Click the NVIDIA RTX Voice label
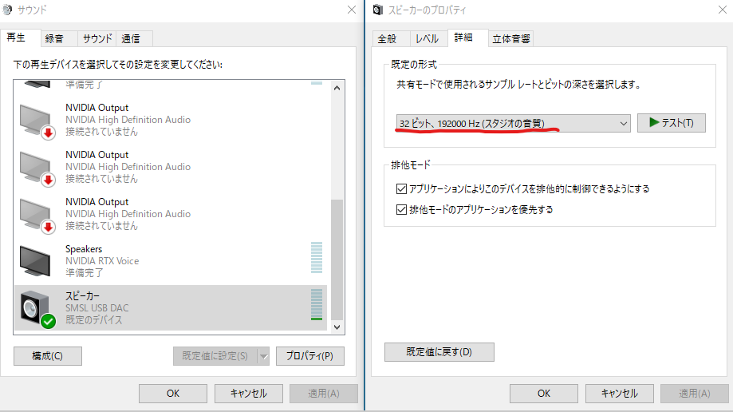This screenshot has width=733, height=412. [x=102, y=261]
